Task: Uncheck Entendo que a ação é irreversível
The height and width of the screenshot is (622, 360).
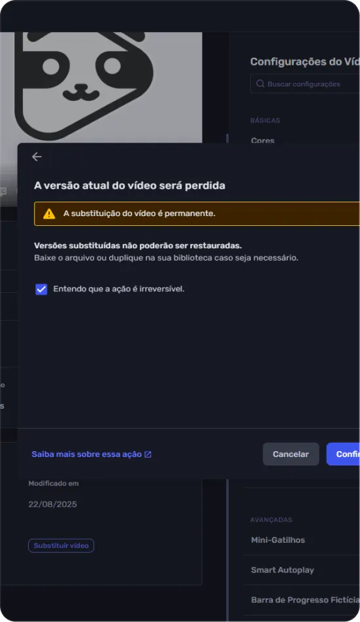Action: pyautogui.click(x=41, y=289)
